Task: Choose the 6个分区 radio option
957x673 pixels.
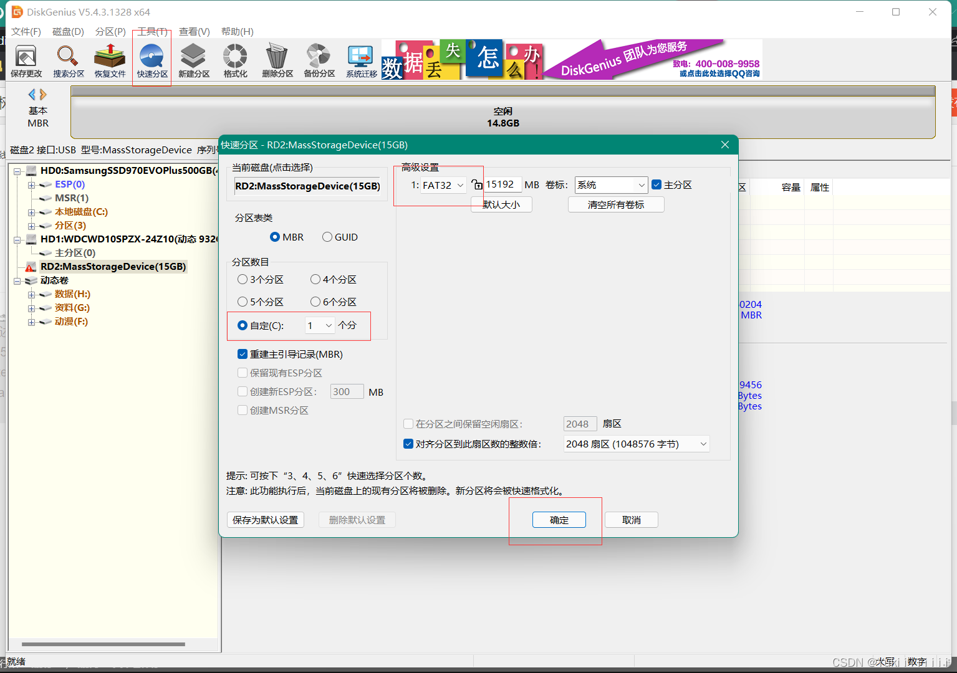Action: click(315, 302)
